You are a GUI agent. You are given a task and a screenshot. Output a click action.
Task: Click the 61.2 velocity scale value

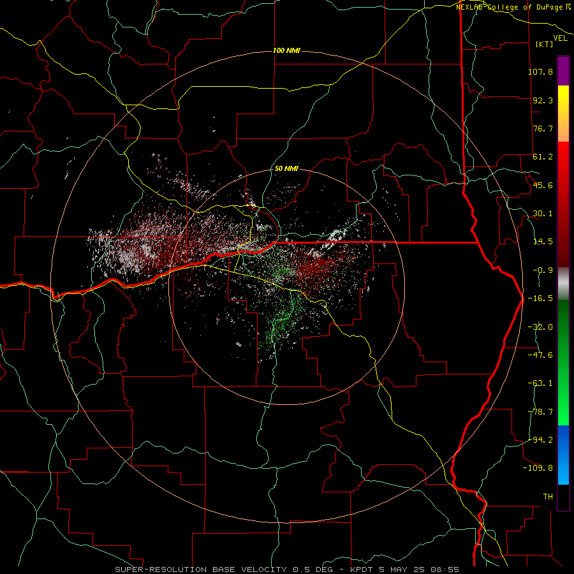click(543, 157)
